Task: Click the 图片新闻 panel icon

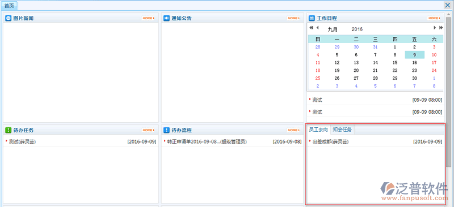Action: point(9,18)
